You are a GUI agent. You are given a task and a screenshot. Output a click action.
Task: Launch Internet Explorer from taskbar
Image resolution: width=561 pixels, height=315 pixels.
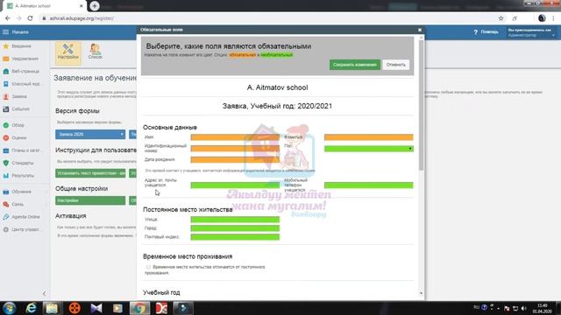tap(32, 308)
